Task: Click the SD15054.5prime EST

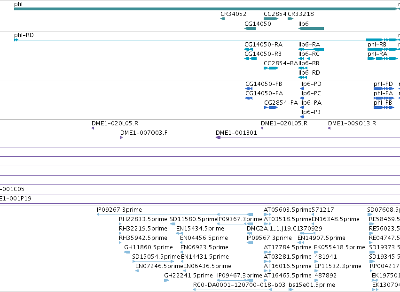Action: 153,261
